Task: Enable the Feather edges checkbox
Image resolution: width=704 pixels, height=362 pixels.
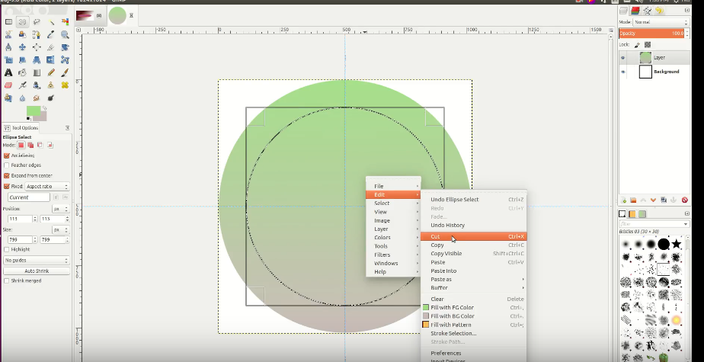Action: pos(6,165)
